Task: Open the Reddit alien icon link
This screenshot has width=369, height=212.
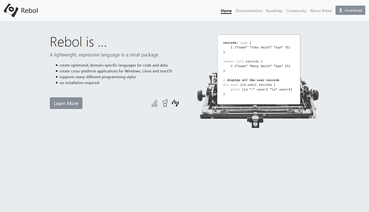Action: click(x=165, y=103)
